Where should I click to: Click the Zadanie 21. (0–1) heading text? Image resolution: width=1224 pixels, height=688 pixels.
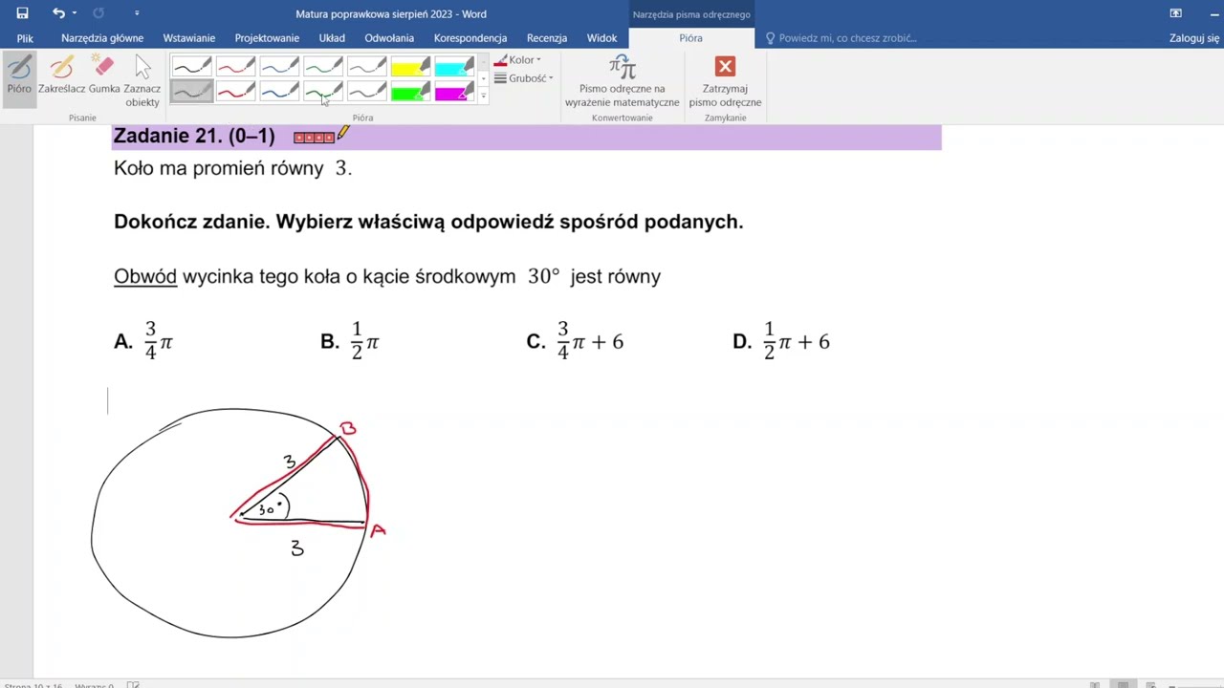(194, 137)
